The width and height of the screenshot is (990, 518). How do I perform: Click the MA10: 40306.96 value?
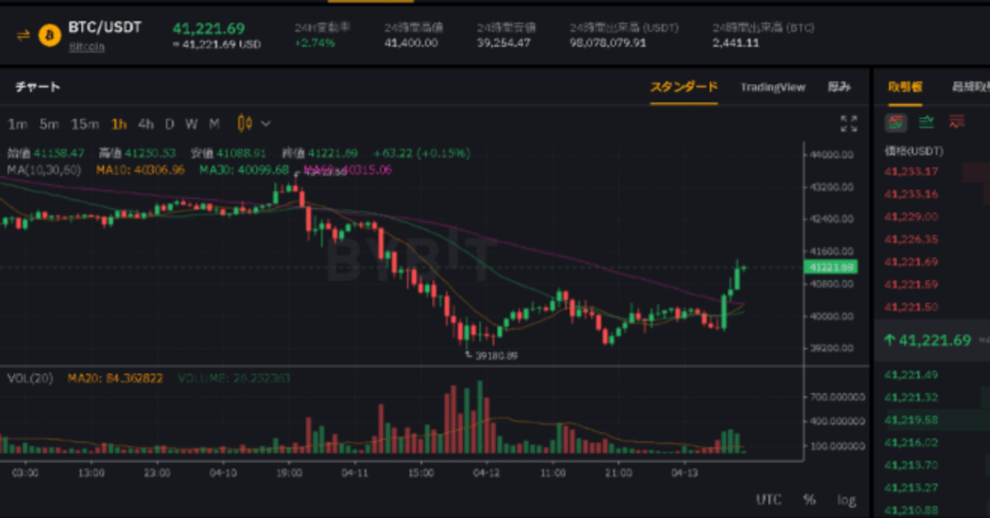[x=140, y=169]
